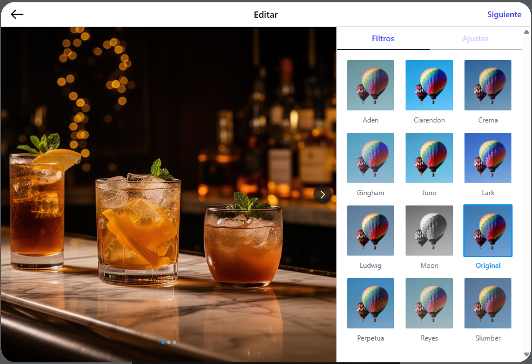Switch to the Filtros tab

coord(383,38)
